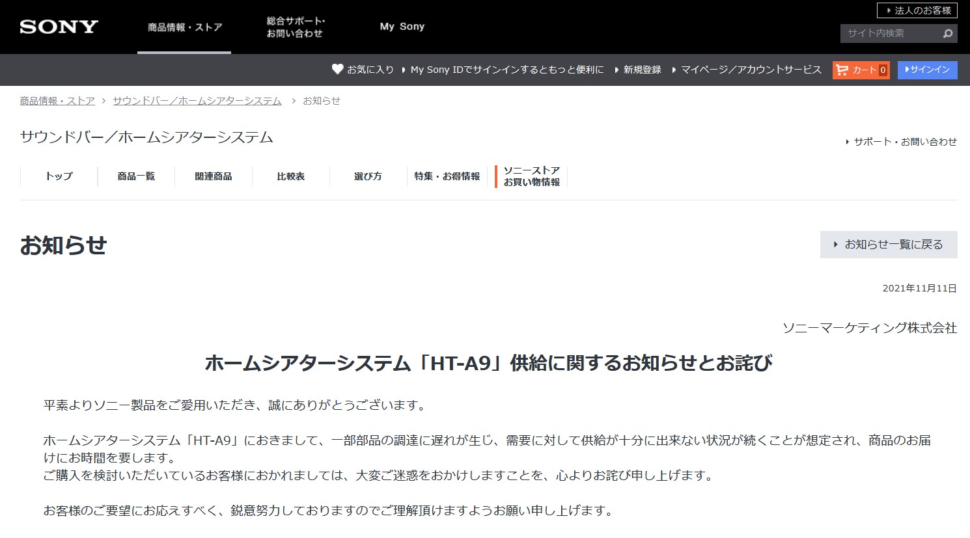This screenshot has width=970, height=538.
Task: Open マイページ／アカウントサービス link
Action: tap(751, 70)
